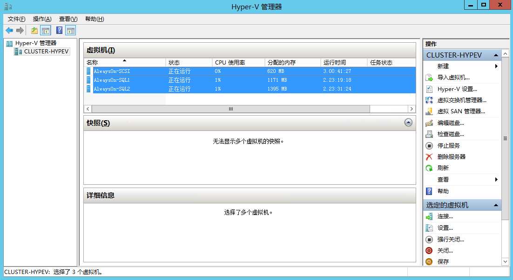Click the 2.23:31:24 uptime cell
Screen dimensions: 513x280
(337, 89)
